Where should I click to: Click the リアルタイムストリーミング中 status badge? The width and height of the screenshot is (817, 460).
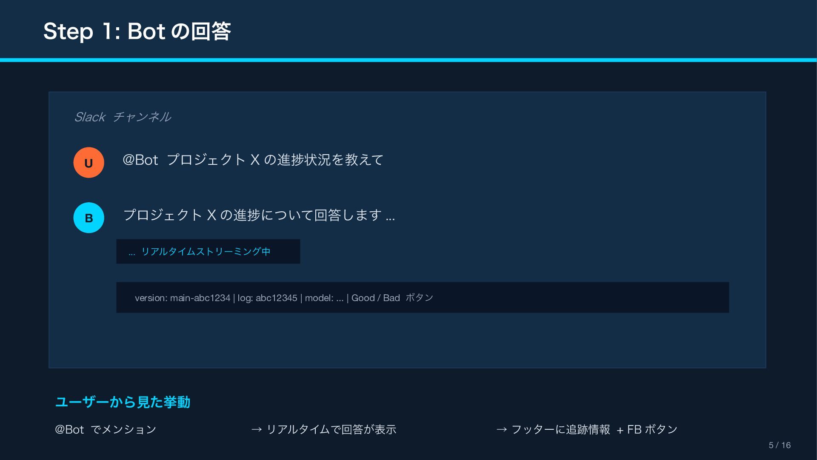208,251
